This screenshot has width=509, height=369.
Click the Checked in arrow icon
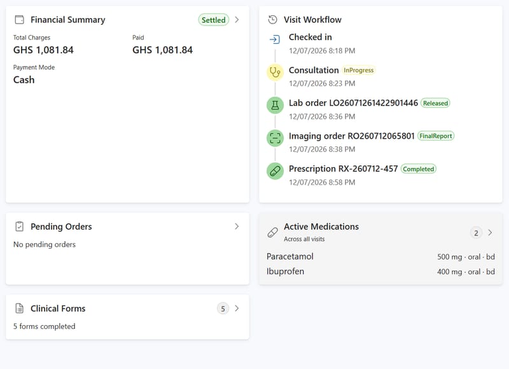tap(275, 39)
